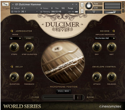Adjust the pan slider under the Tune knob

coord(94,12)
